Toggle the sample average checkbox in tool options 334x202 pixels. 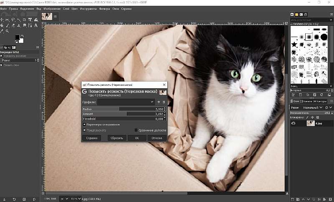pos(1,56)
